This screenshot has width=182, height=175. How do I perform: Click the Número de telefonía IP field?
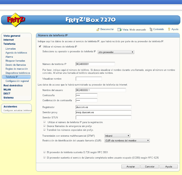pyautogui.click(x=95, y=64)
